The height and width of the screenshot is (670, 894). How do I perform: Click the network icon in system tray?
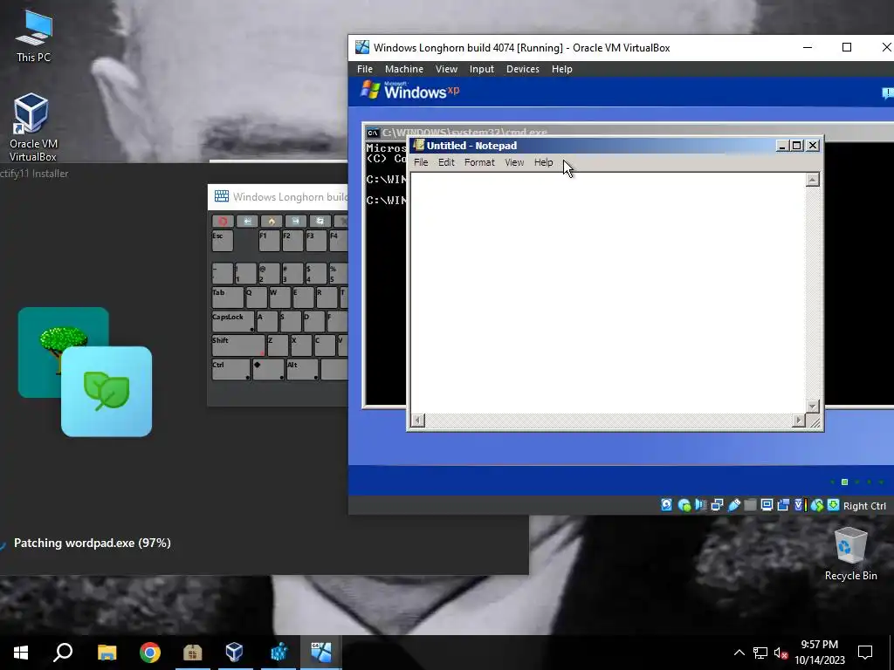point(760,653)
